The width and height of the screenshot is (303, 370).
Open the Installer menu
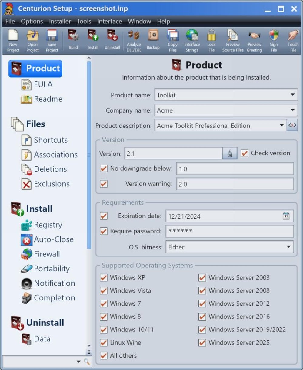click(60, 22)
